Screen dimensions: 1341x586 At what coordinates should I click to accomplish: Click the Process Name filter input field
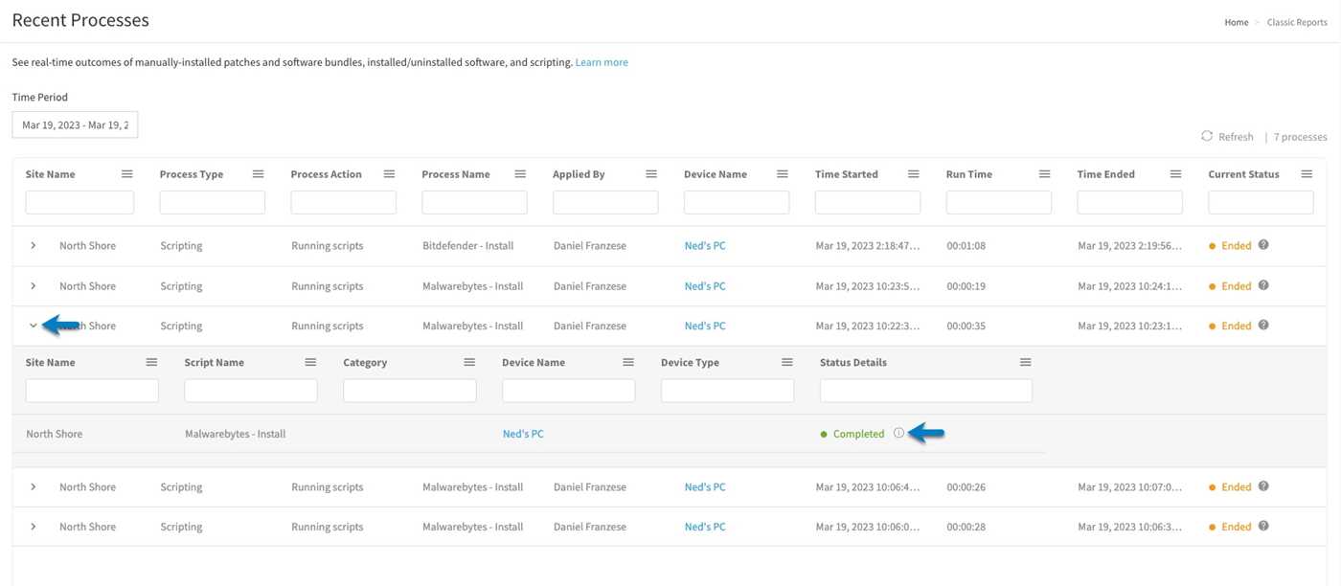pos(474,202)
